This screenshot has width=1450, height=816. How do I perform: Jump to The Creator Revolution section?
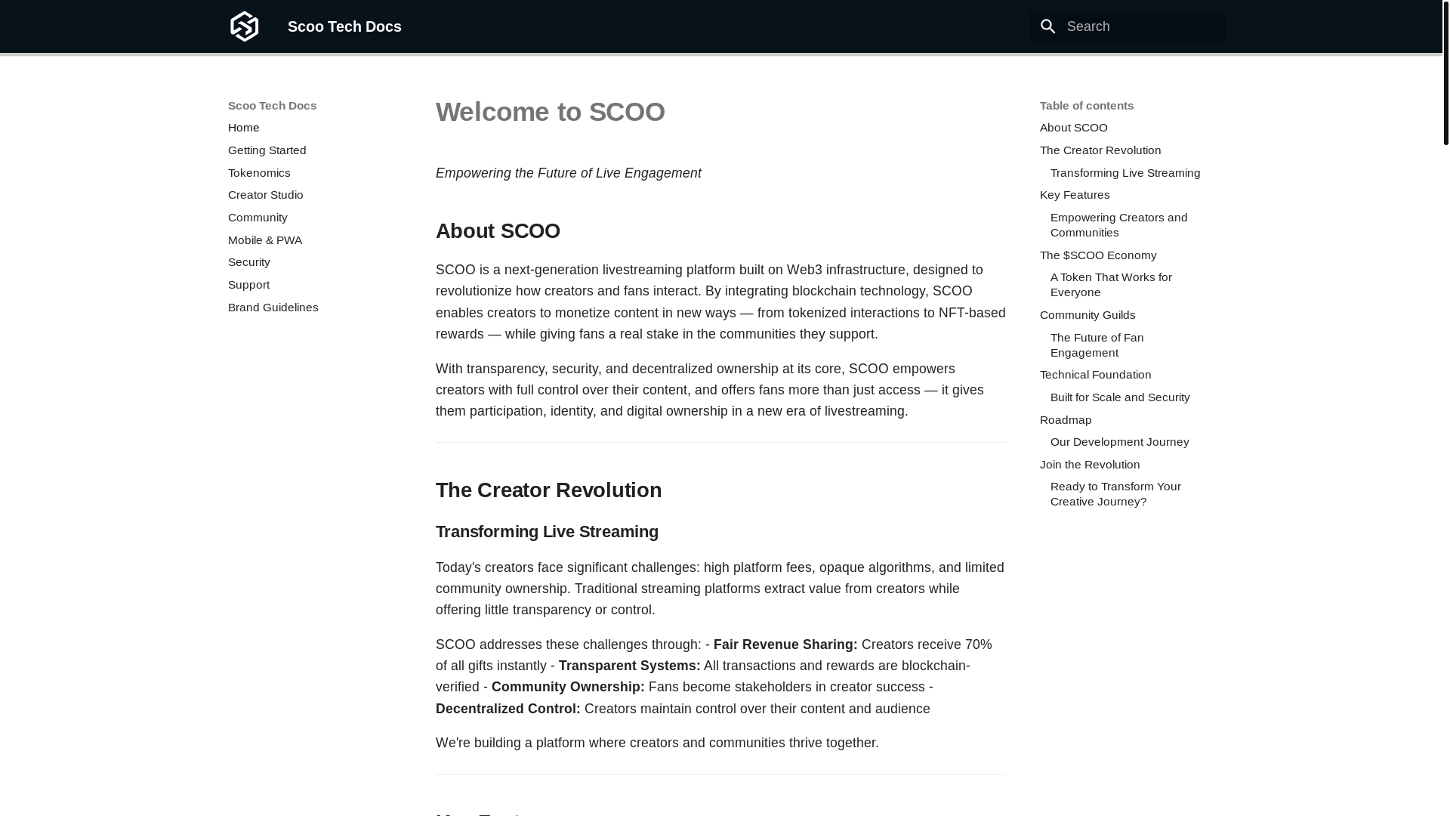[1100, 150]
